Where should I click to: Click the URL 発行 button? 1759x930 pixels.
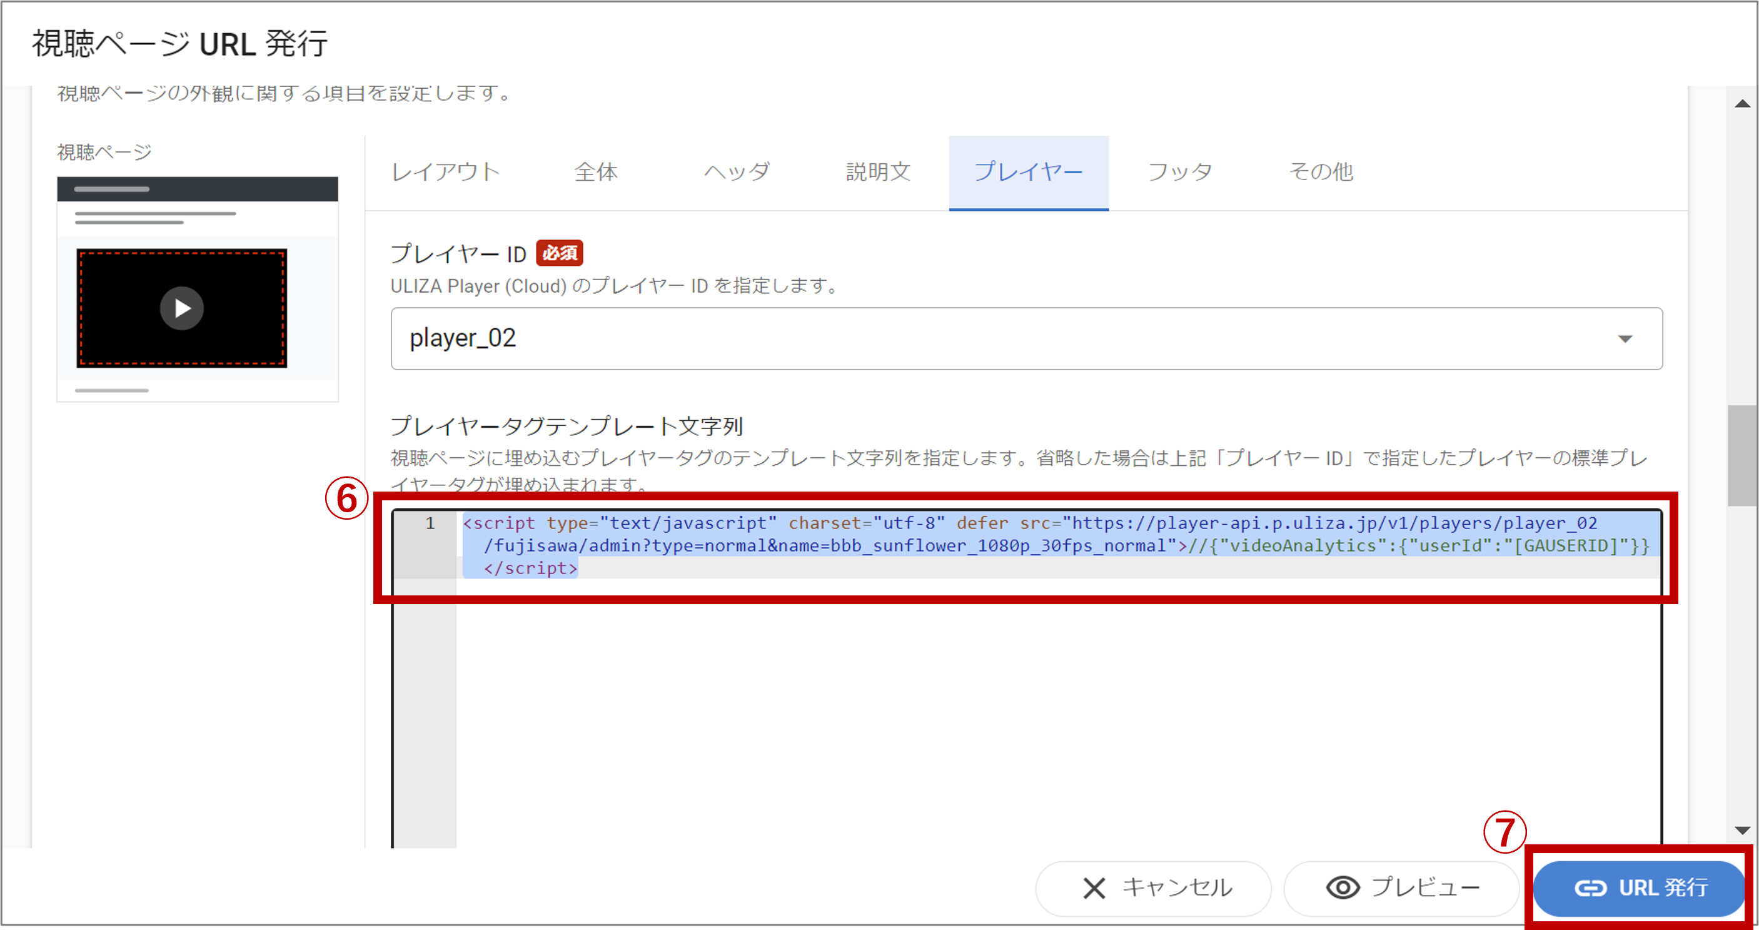pos(1640,887)
